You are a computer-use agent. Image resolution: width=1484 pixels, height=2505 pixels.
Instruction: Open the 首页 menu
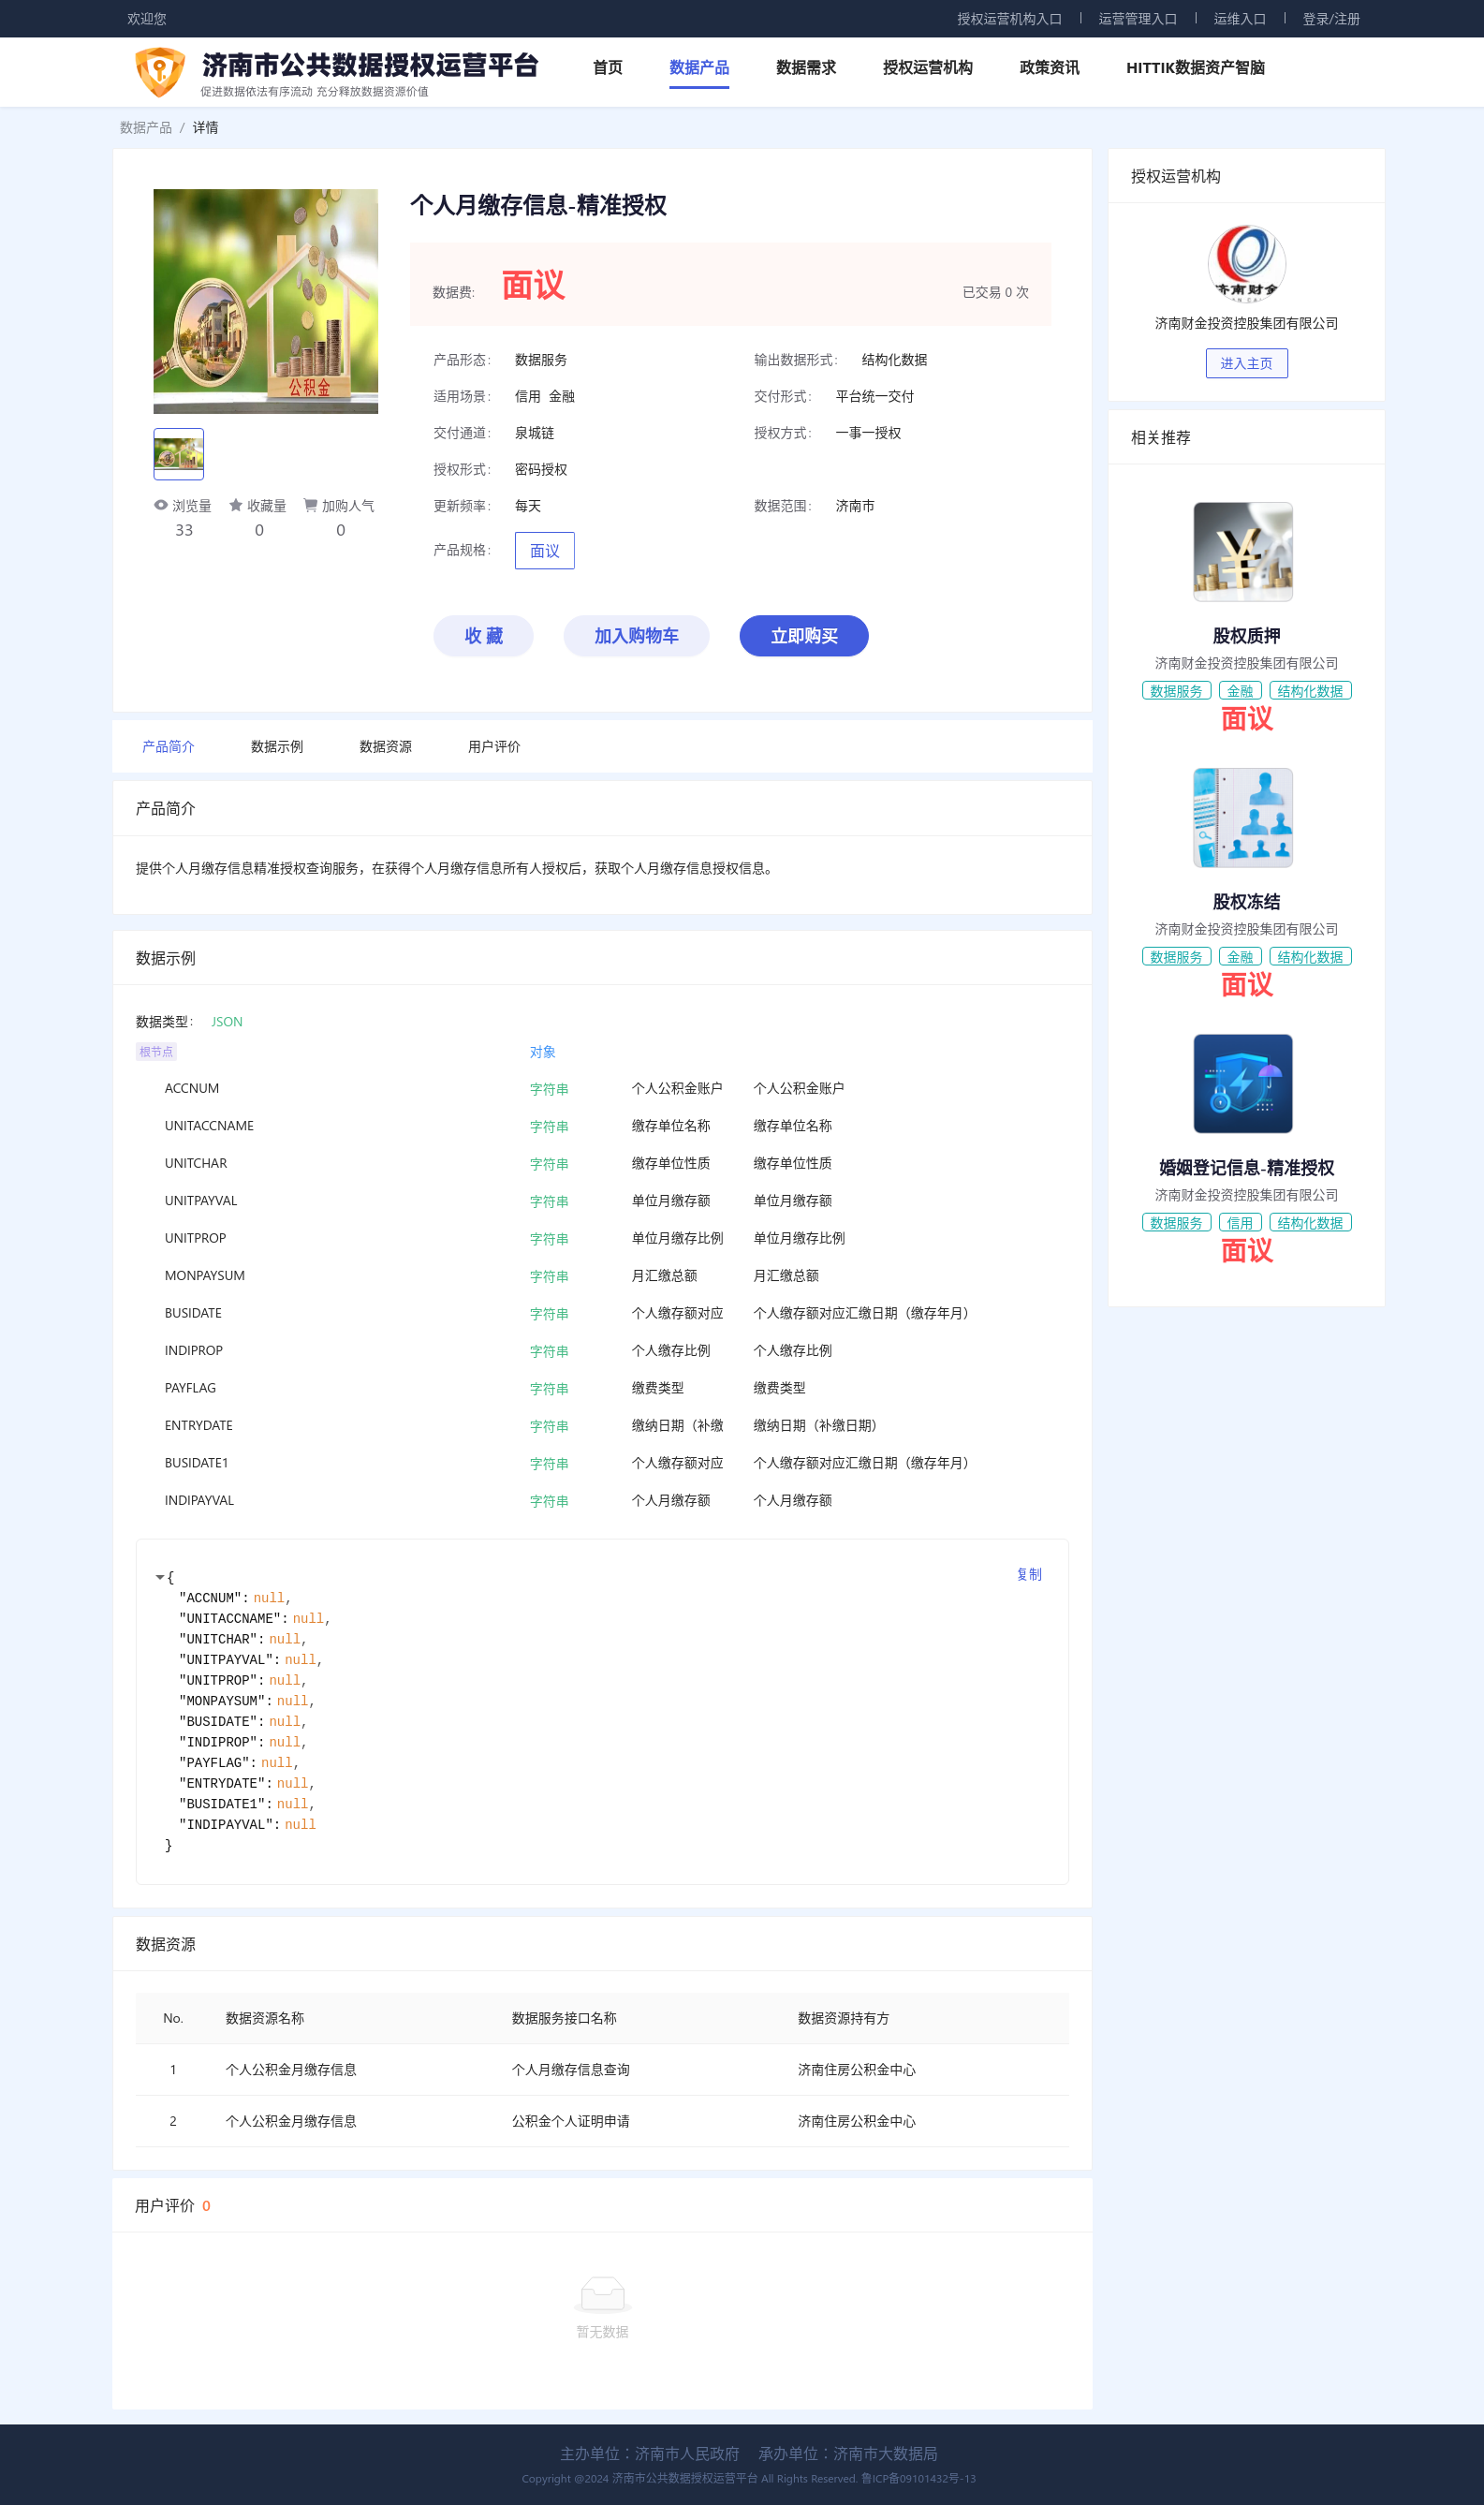pos(607,68)
